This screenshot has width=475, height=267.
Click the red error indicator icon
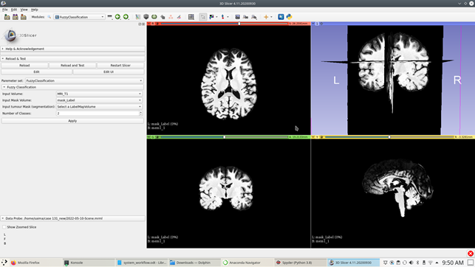pyautogui.click(x=471, y=254)
